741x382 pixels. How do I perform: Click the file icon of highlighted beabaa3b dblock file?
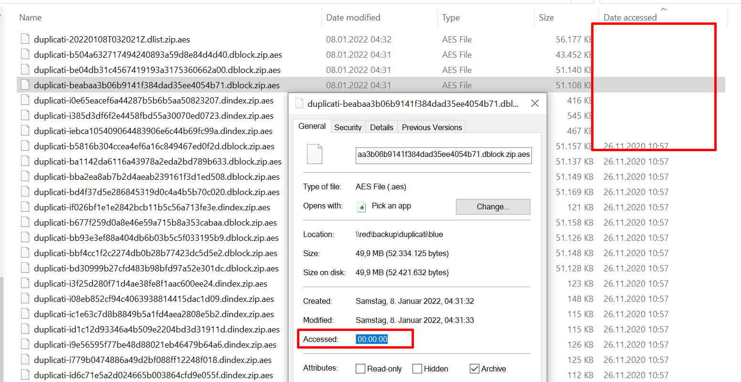point(24,85)
